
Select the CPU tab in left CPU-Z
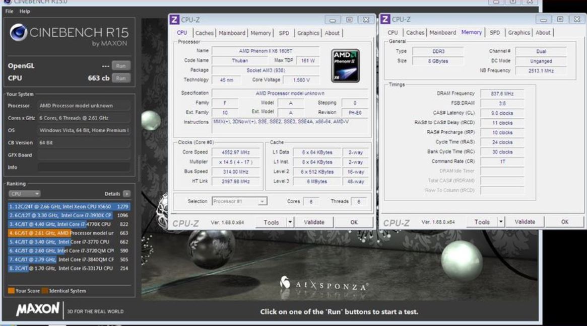[x=182, y=33]
